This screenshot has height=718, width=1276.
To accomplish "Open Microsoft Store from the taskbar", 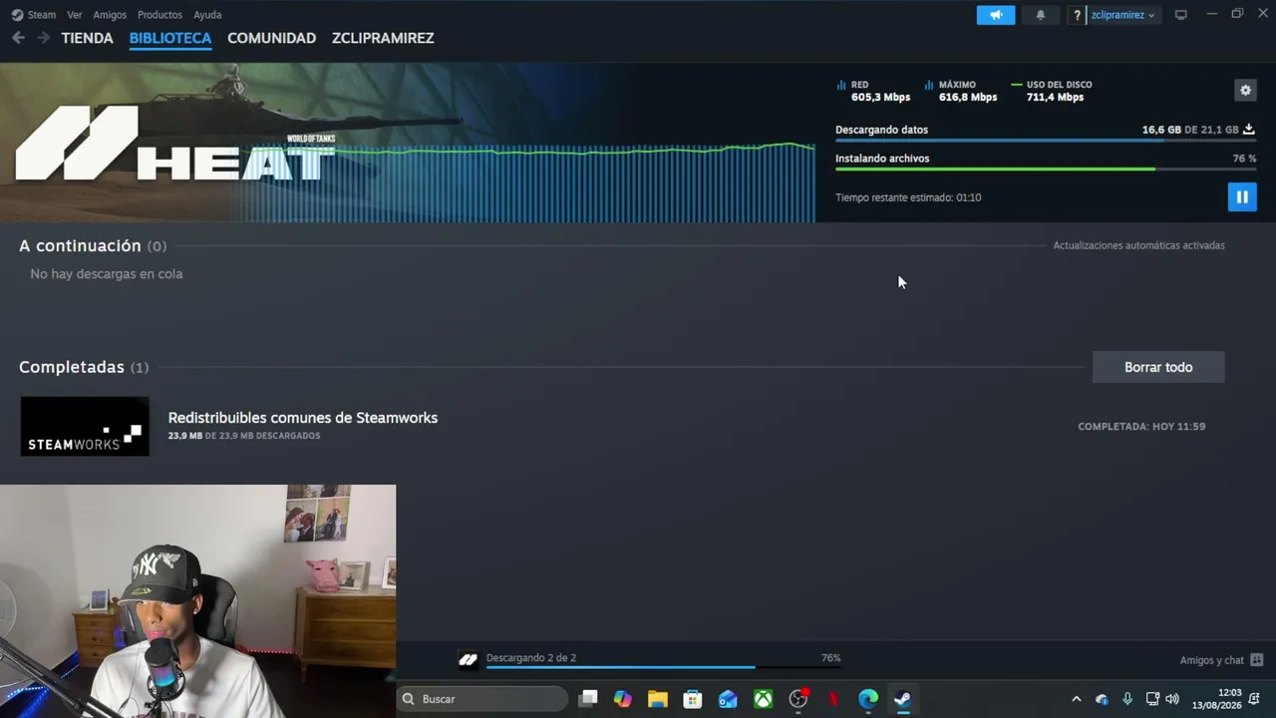I will click(693, 699).
